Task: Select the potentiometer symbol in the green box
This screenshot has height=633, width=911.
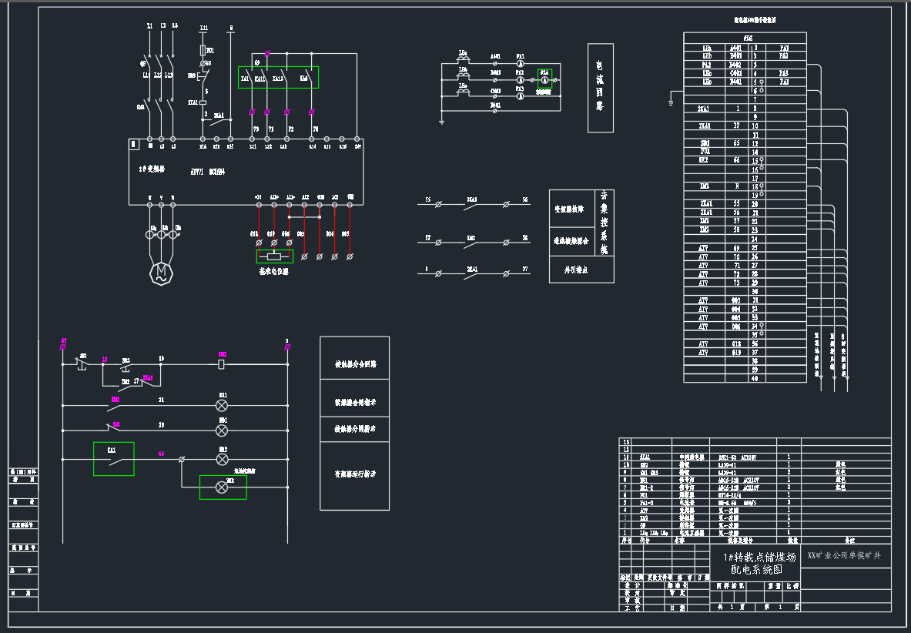Action: [274, 256]
